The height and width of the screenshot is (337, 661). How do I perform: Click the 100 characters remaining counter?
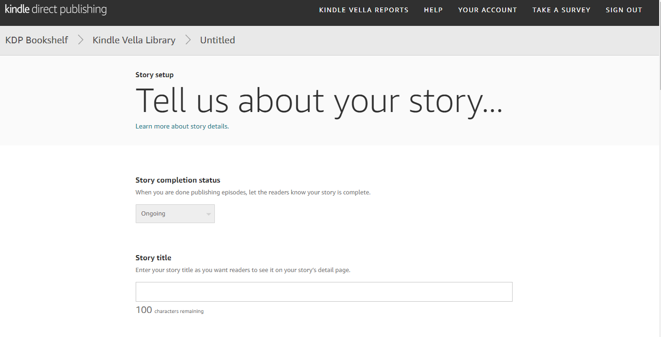pos(169,310)
